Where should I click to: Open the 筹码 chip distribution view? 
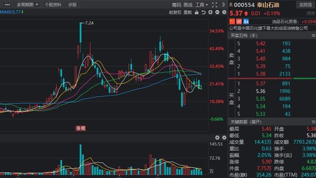177,4
